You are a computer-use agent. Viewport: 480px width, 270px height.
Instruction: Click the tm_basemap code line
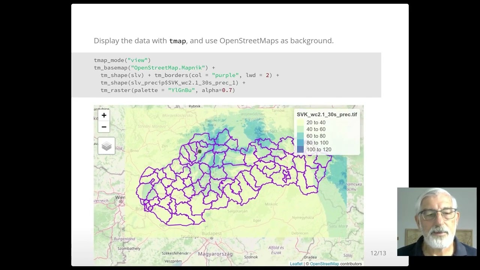click(154, 67)
